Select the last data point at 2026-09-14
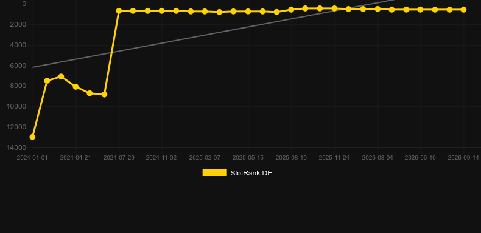481x233 pixels. pyautogui.click(x=463, y=10)
